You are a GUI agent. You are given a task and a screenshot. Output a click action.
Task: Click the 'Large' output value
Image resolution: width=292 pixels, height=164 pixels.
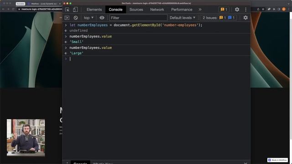tap(77, 53)
